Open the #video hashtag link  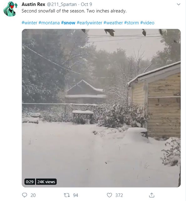coord(147,23)
